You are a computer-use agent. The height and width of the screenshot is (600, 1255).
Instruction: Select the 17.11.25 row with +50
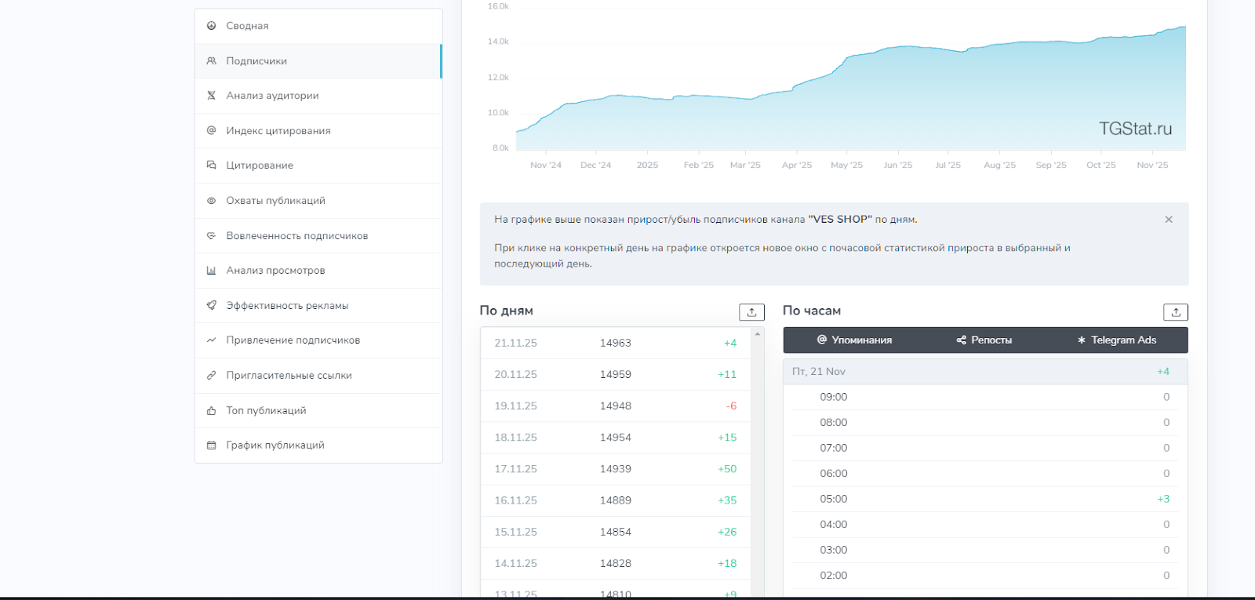616,469
